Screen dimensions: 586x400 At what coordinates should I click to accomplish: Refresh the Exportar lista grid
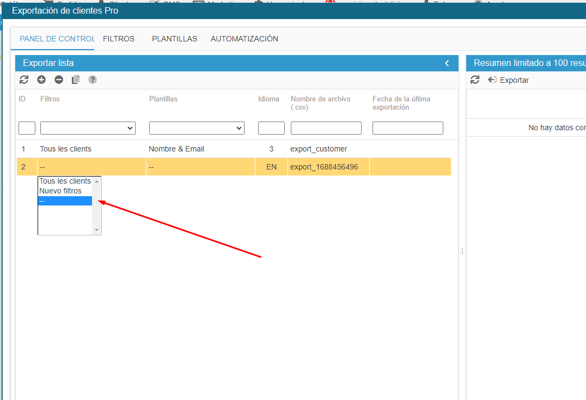23,80
